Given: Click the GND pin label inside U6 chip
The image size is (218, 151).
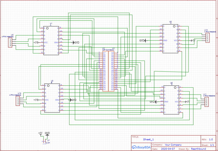Looking at the screenshot, I should point(166,102).
